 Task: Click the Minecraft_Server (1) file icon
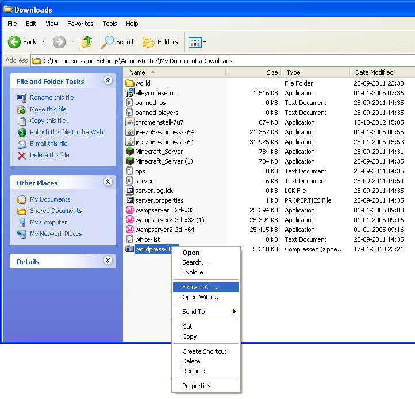pyautogui.click(x=130, y=161)
